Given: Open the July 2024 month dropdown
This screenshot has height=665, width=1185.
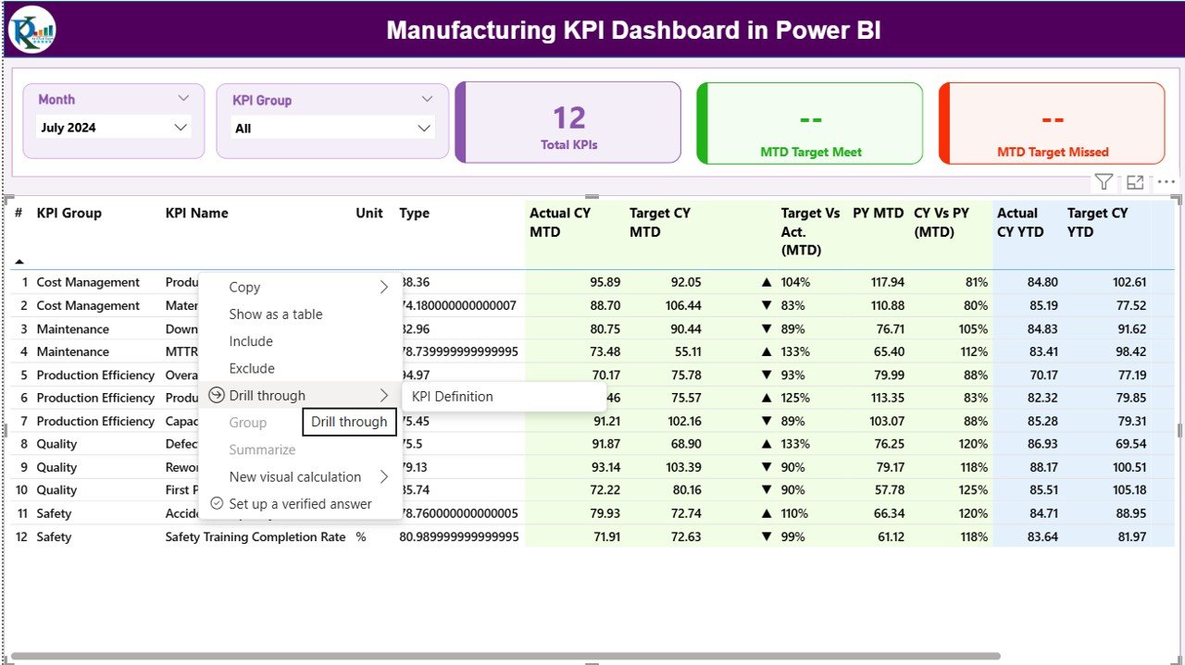Looking at the screenshot, I should 111,127.
